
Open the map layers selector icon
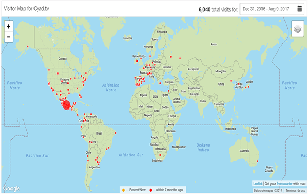(x=298, y=29)
